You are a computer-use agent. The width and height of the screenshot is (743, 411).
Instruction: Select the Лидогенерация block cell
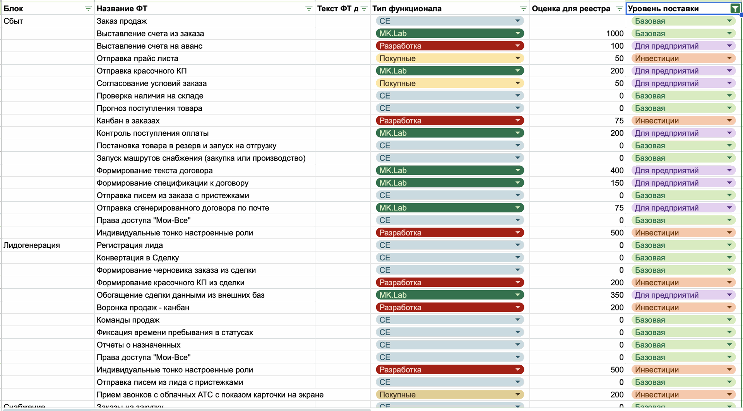click(x=32, y=245)
